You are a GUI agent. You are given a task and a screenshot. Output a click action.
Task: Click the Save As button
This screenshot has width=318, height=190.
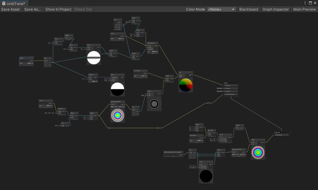click(33, 9)
